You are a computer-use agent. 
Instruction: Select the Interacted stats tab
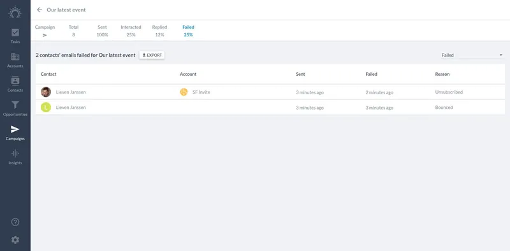(x=131, y=31)
